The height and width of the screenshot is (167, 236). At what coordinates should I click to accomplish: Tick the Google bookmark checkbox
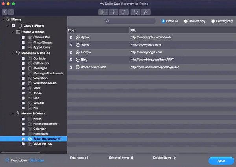pyautogui.click(x=71, y=53)
